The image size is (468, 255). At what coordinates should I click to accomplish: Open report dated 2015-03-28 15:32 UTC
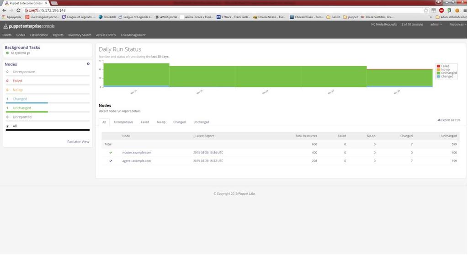(208, 161)
